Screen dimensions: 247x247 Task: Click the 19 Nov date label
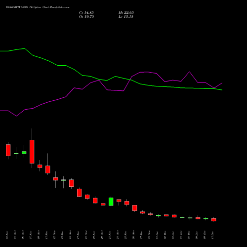(x=94, y=235)
